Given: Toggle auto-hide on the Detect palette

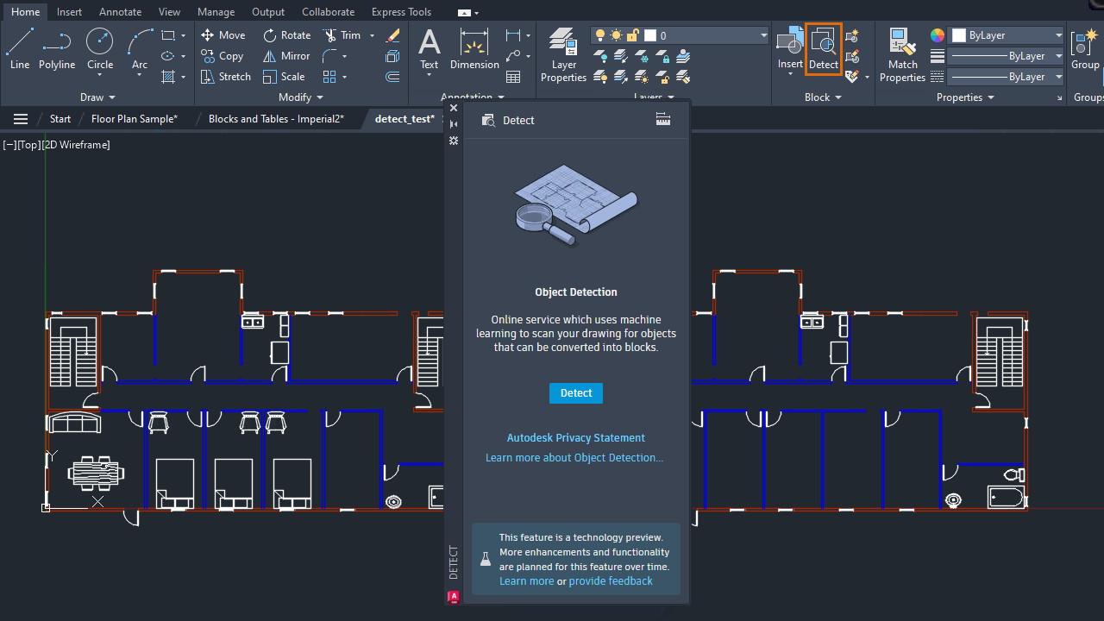Looking at the screenshot, I should point(454,124).
